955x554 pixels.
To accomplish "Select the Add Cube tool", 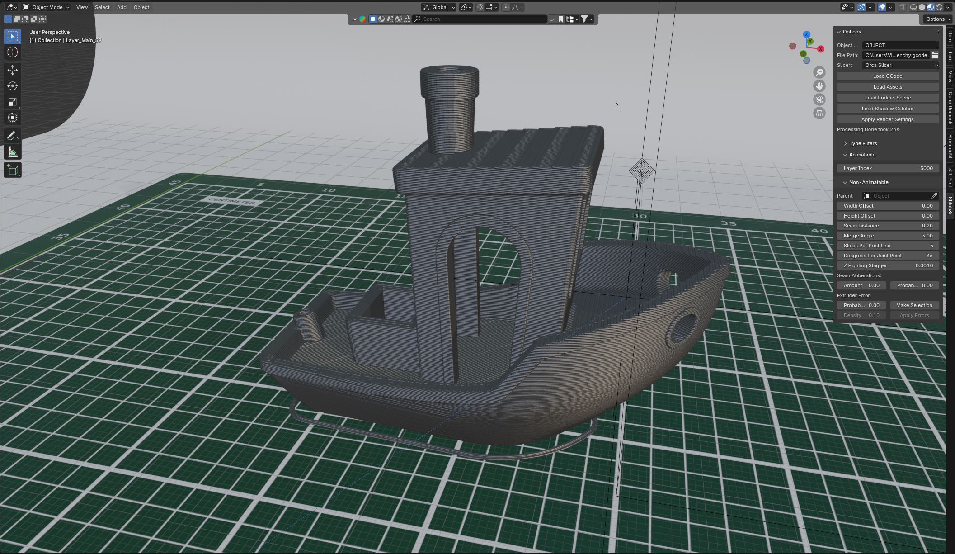I will click(12, 170).
